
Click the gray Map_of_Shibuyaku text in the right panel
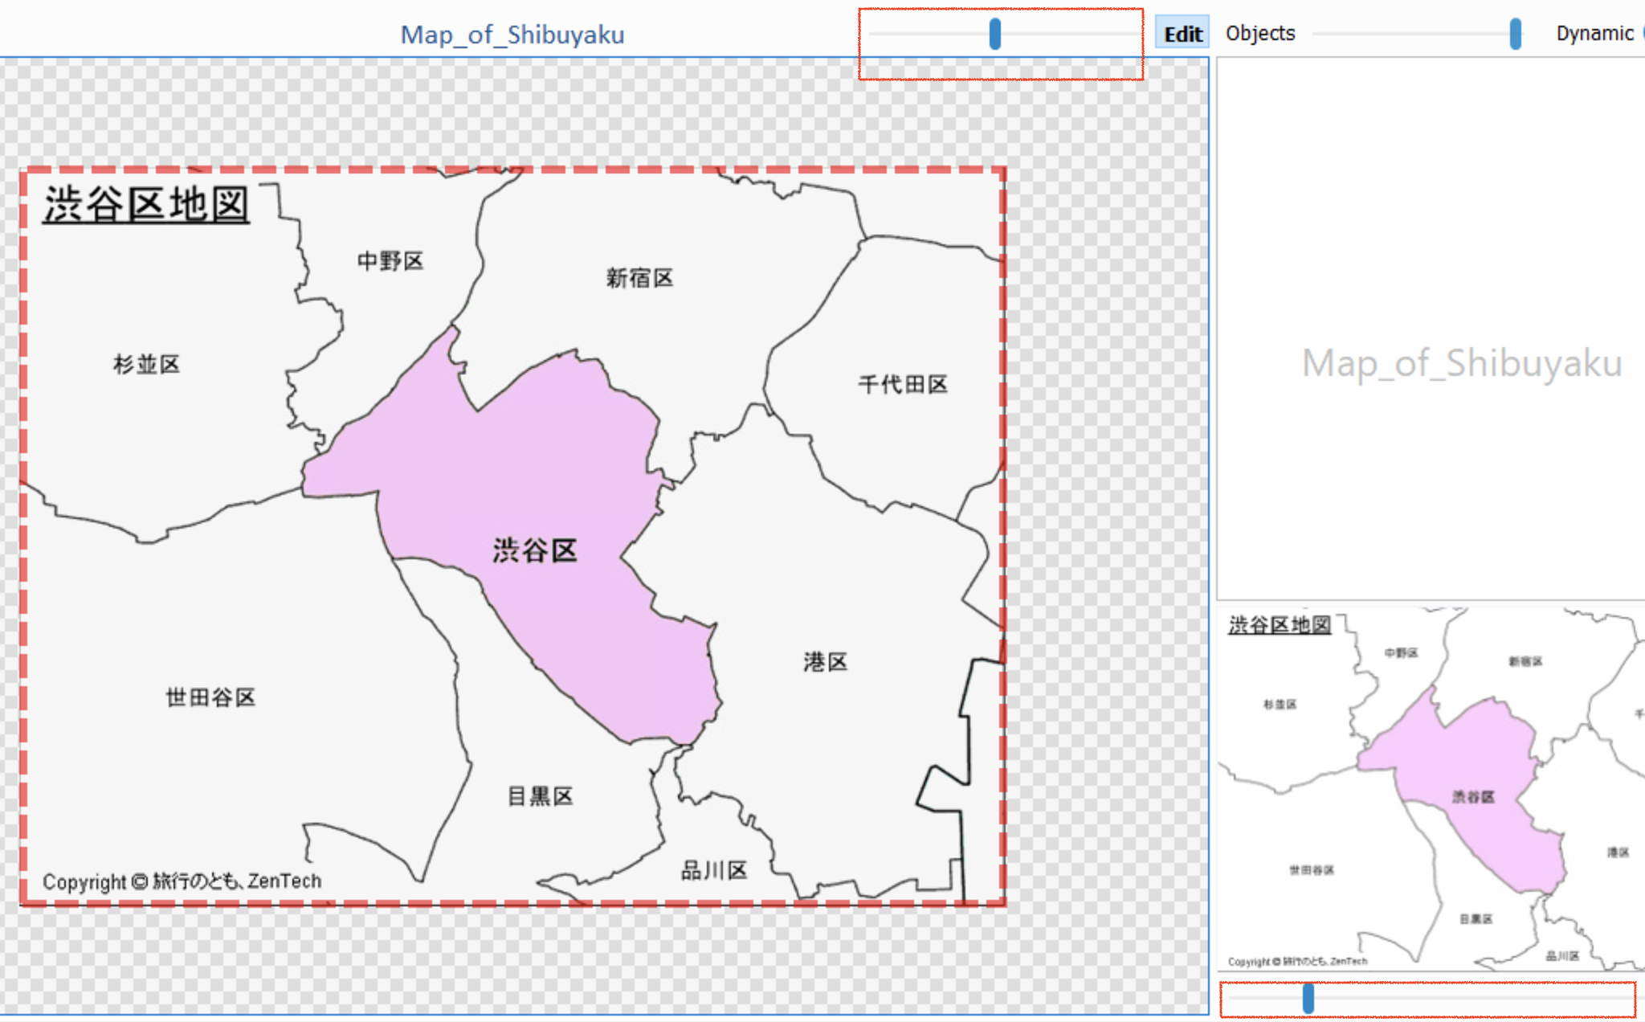tap(1461, 363)
